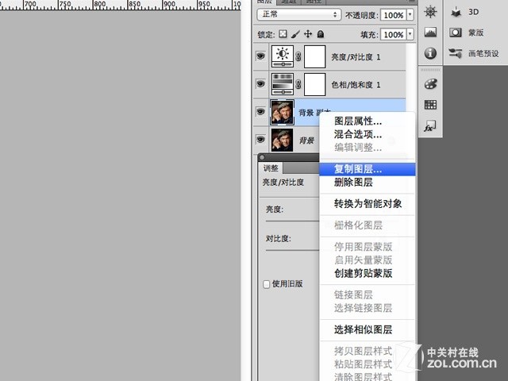Click the lock image pixels brush icon
Image resolution: width=508 pixels, height=381 pixels.
click(295, 34)
